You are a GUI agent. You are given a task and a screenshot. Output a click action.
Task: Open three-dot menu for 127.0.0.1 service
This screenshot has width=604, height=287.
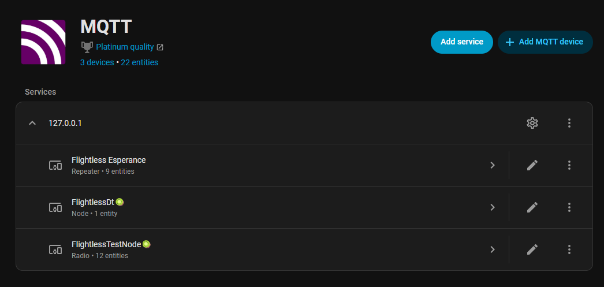point(569,123)
